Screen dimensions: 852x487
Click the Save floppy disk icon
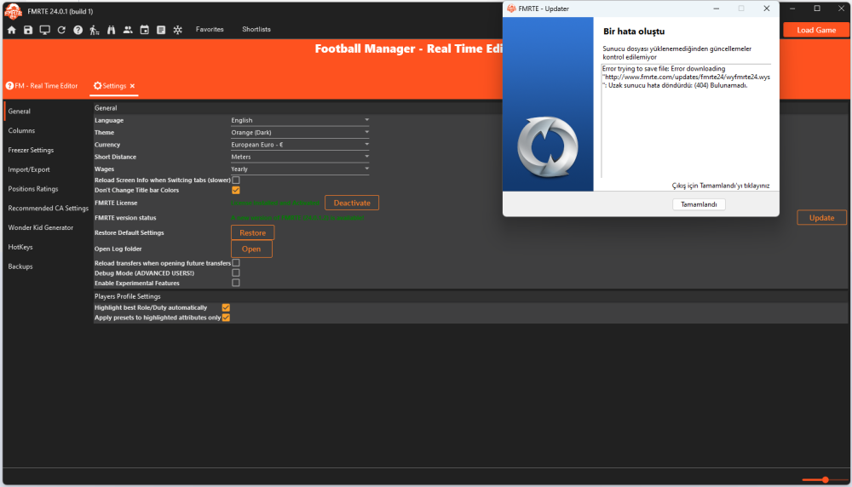[x=28, y=30]
